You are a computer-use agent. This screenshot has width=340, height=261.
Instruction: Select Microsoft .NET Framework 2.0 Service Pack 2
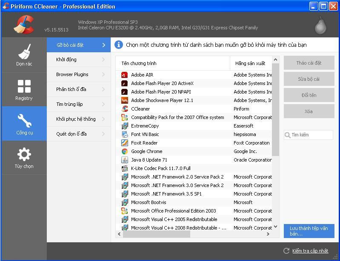[194, 177]
